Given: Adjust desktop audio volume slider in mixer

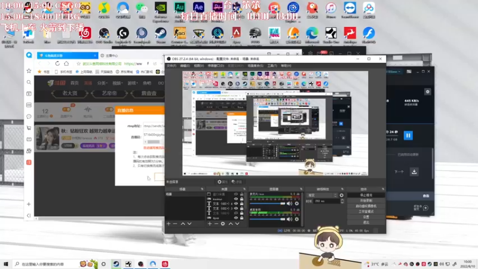Looking at the screenshot, I should [x=267, y=219].
